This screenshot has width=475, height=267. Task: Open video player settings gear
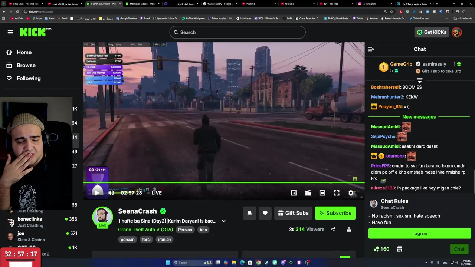[351, 193]
